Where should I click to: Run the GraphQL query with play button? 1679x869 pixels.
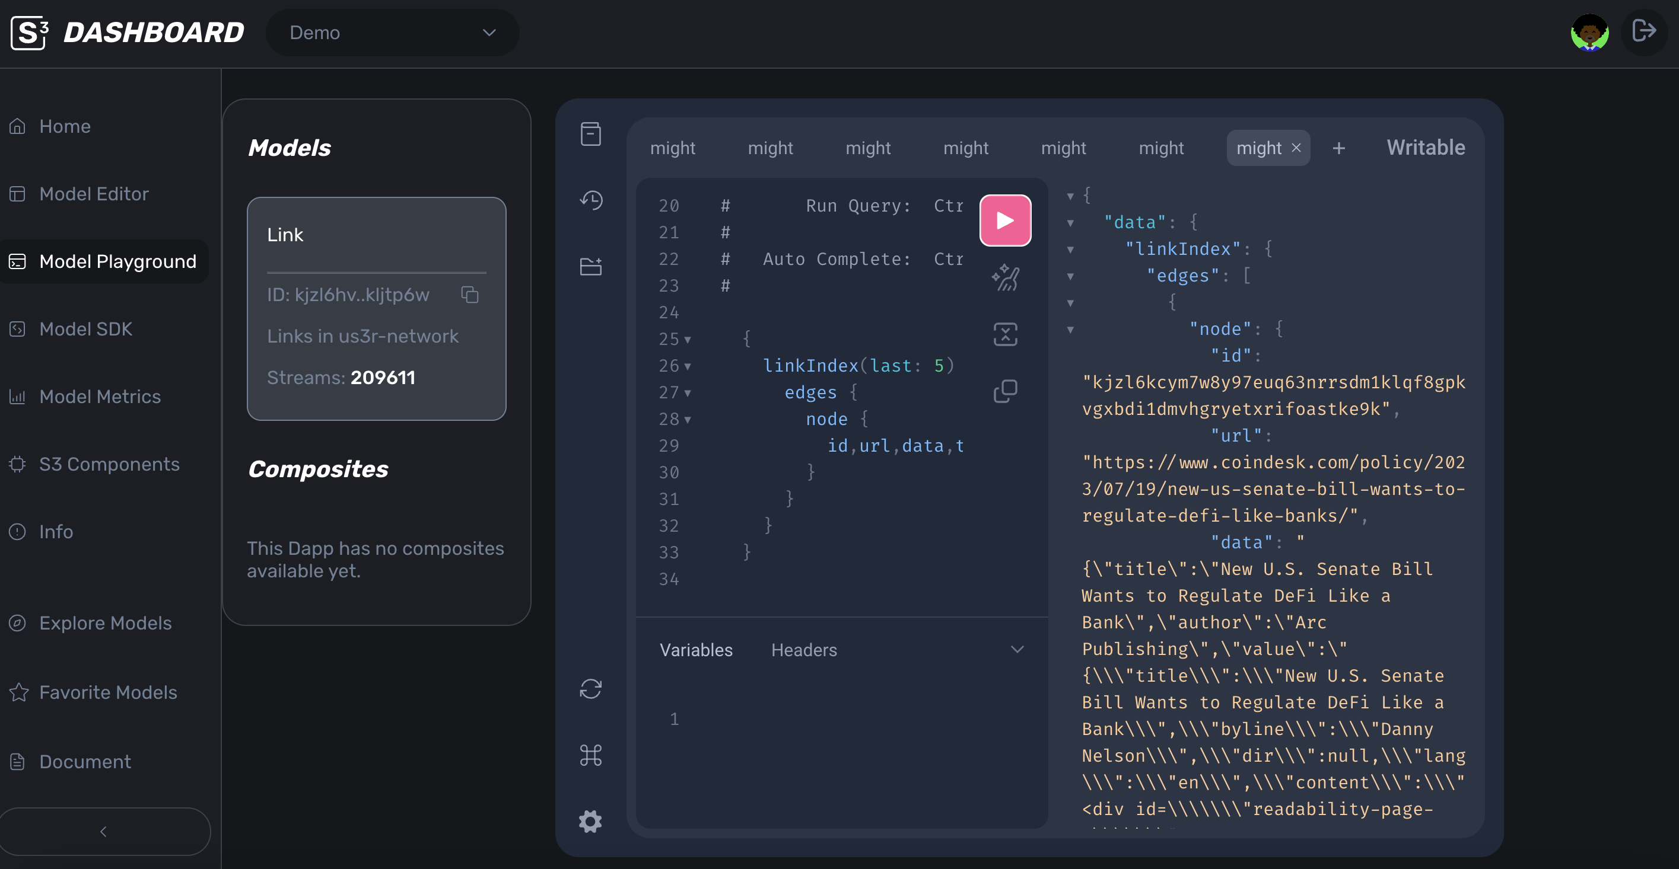(1004, 220)
